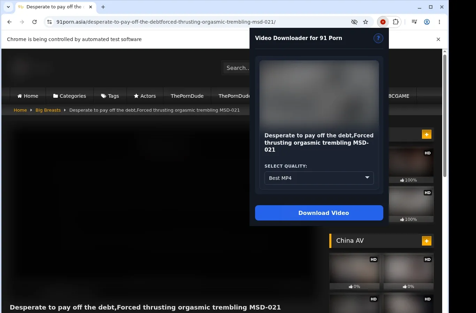
Task: Click the China AV section heading
Action: coord(350,241)
